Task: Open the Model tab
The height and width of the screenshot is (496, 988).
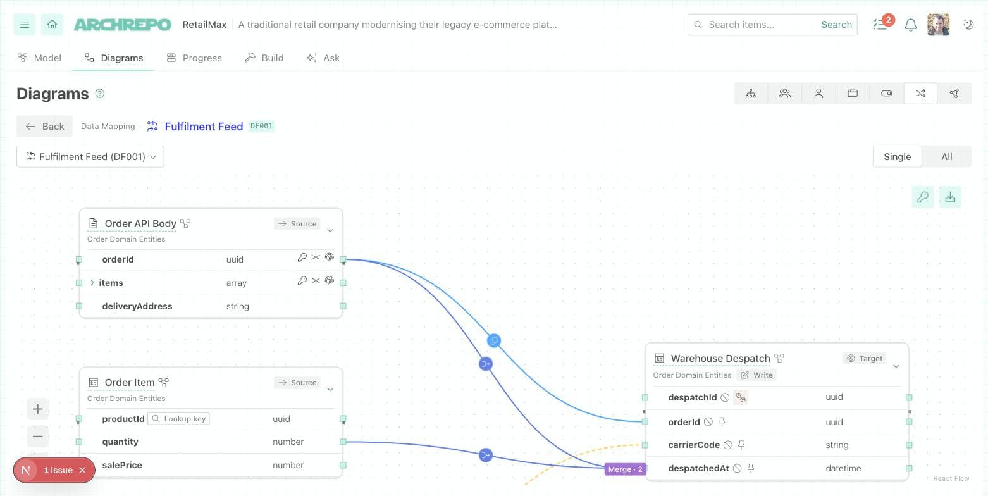Action: pyautogui.click(x=39, y=58)
